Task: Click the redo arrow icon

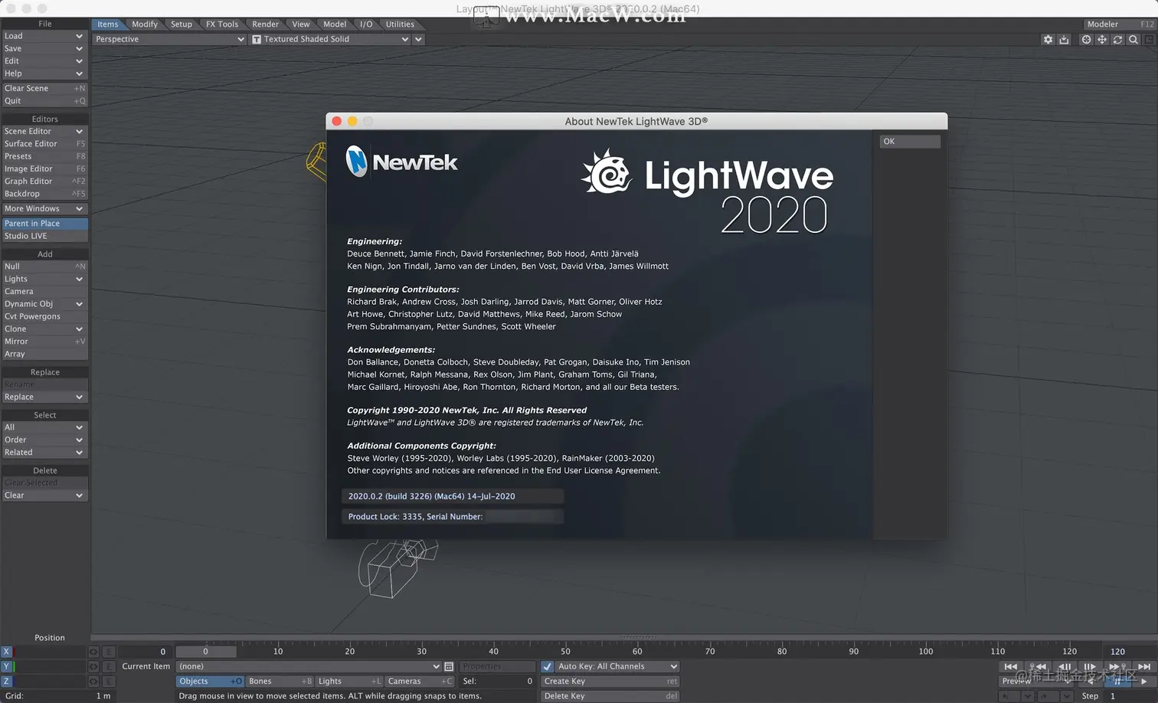Action: coord(1048,696)
